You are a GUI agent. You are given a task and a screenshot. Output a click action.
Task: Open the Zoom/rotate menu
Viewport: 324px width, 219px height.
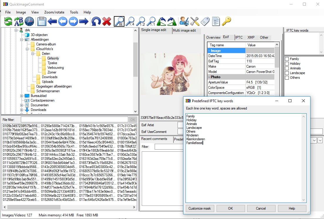pos(54,12)
